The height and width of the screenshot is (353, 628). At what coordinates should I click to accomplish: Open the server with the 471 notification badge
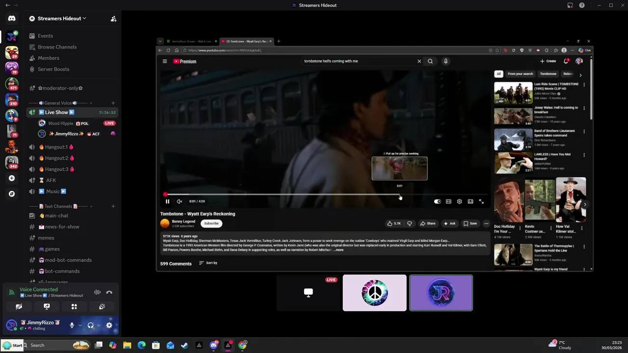tap(12, 83)
